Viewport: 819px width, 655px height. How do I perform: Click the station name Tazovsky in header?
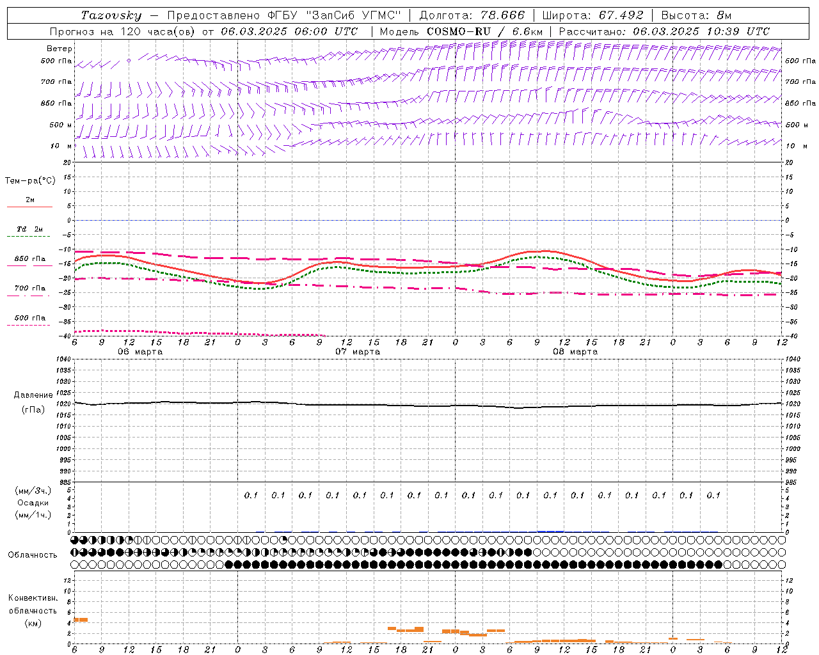point(111,15)
